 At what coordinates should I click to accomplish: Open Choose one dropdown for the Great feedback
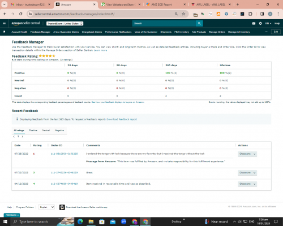click(247, 173)
